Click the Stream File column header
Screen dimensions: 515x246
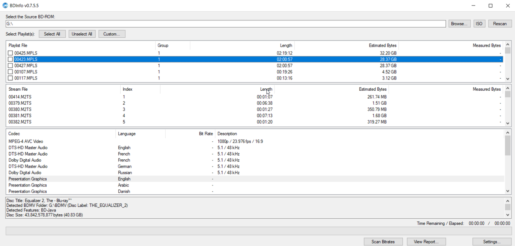point(64,89)
